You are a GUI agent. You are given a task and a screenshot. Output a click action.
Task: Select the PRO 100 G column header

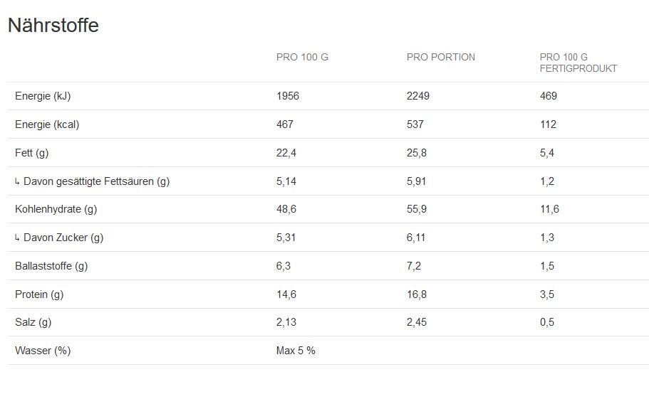302,57
